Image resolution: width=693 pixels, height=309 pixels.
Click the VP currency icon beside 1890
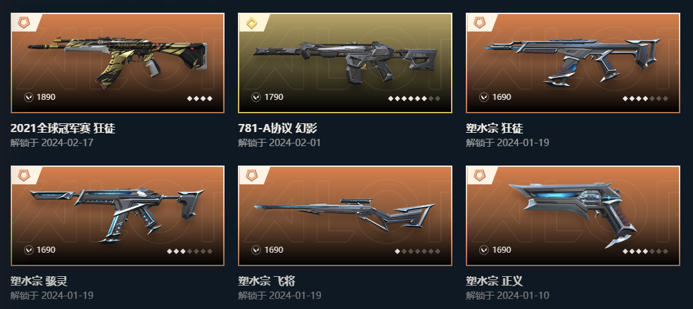[29, 97]
